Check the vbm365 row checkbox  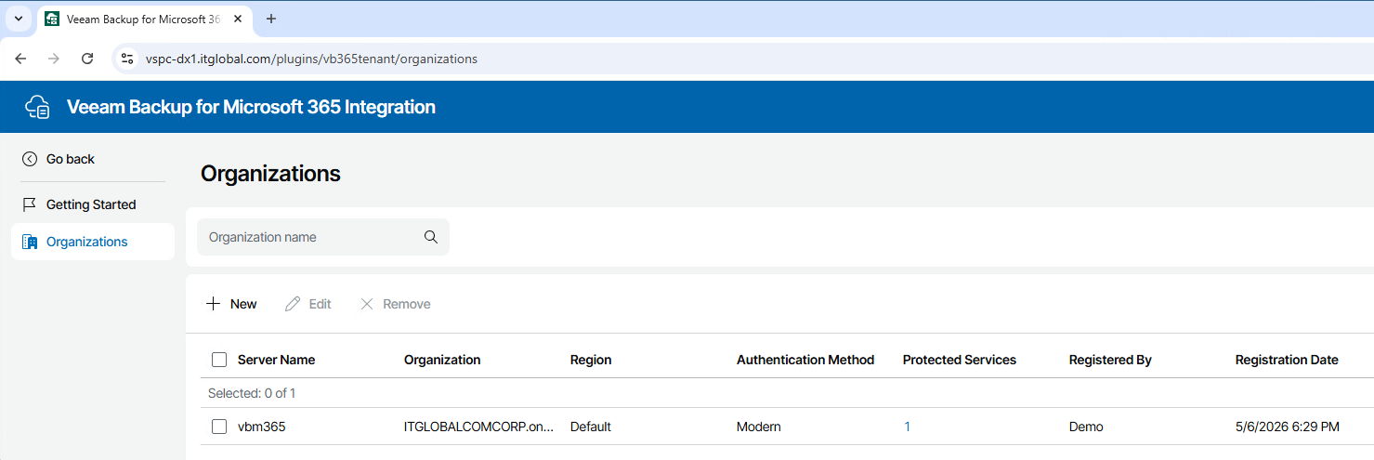click(219, 427)
